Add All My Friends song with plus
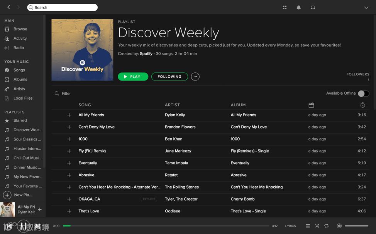 (69, 115)
